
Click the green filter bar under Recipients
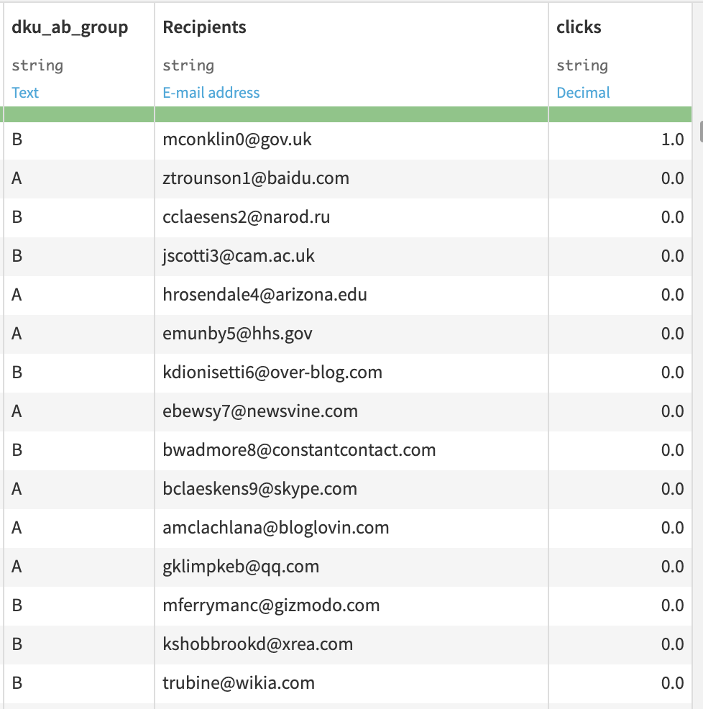click(x=351, y=114)
